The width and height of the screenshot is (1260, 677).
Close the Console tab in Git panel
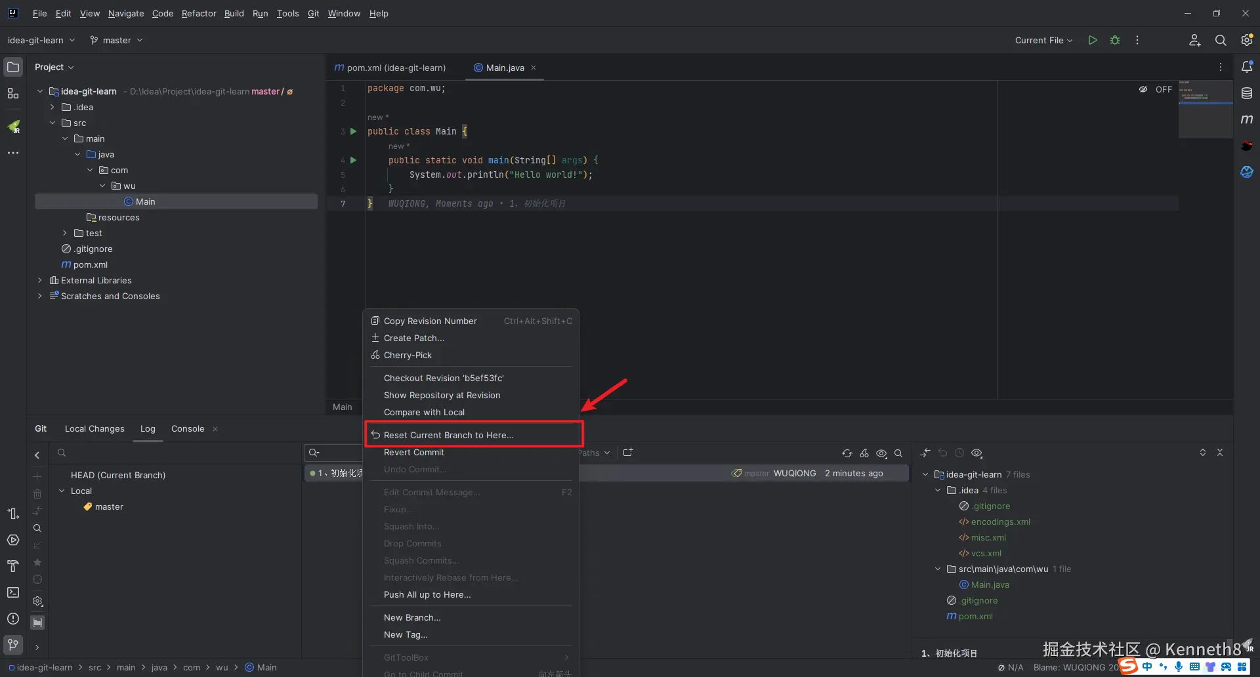point(215,429)
